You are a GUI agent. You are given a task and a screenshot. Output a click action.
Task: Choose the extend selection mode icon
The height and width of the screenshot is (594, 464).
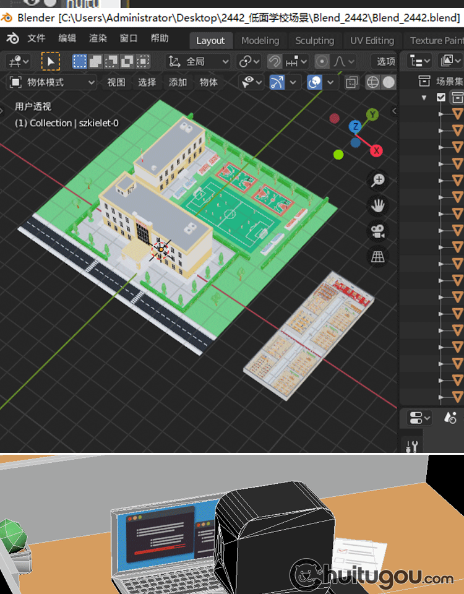coord(95,61)
